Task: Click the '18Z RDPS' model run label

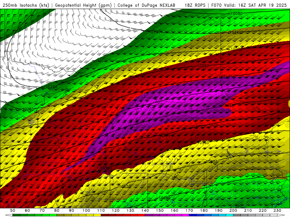Action: click(x=195, y=5)
